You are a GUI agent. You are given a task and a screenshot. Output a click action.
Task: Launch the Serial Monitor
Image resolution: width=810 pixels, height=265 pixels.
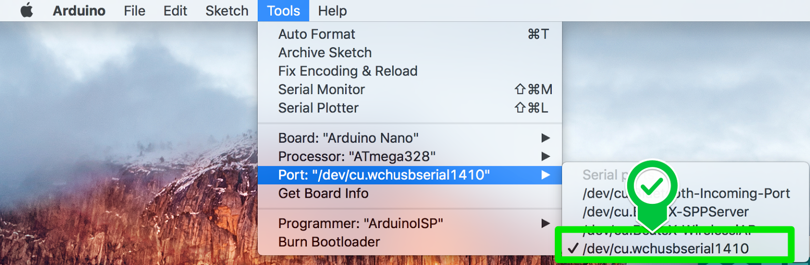click(321, 90)
